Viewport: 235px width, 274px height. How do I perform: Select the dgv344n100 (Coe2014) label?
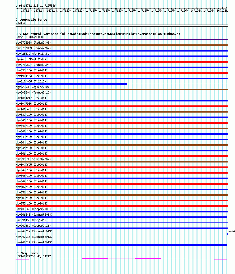[x=32, y=142]
